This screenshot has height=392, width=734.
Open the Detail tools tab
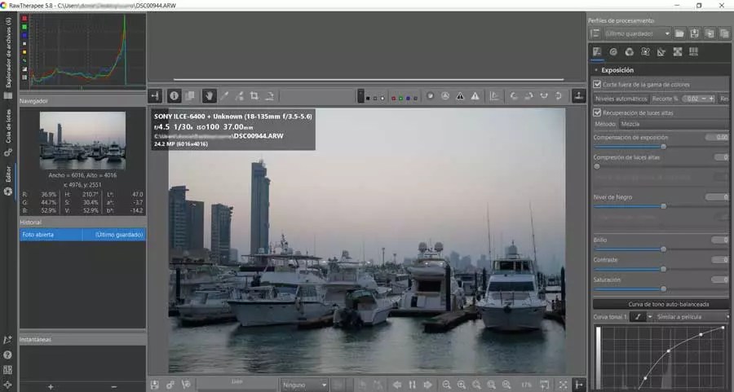click(613, 52)
